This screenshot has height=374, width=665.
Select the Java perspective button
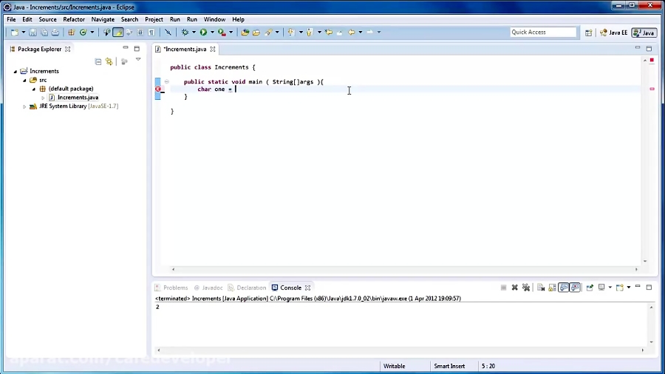(x=644, y=33)
